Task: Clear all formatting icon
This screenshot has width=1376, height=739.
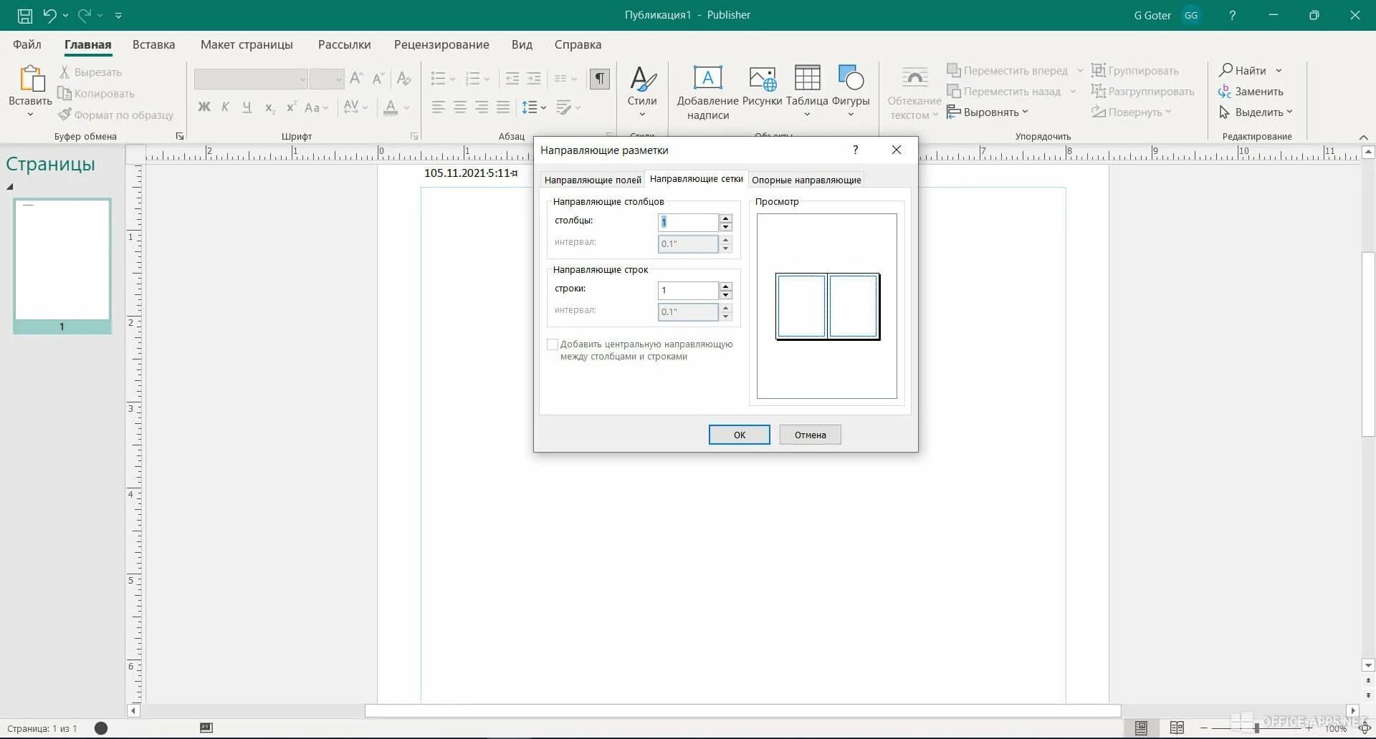Action: [404, 78]
